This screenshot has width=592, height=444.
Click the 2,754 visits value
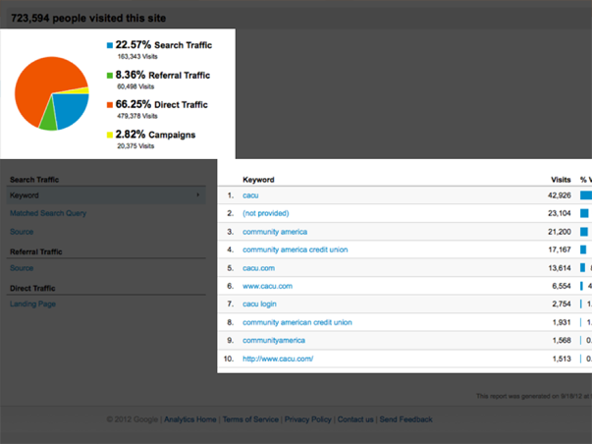coord(562,304)
